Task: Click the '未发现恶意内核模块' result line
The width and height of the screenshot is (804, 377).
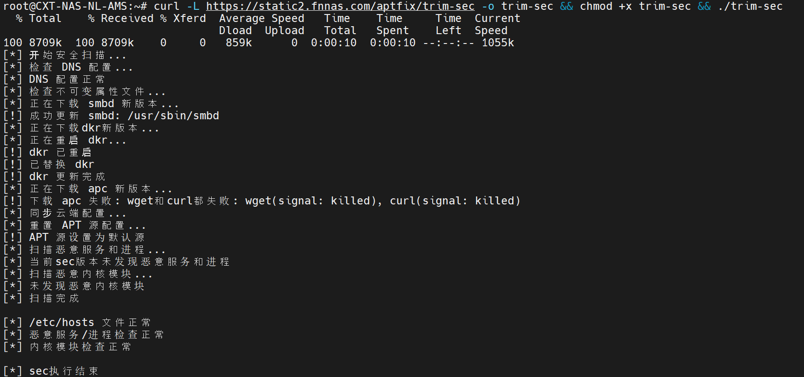Action: (x=87, y=286)
